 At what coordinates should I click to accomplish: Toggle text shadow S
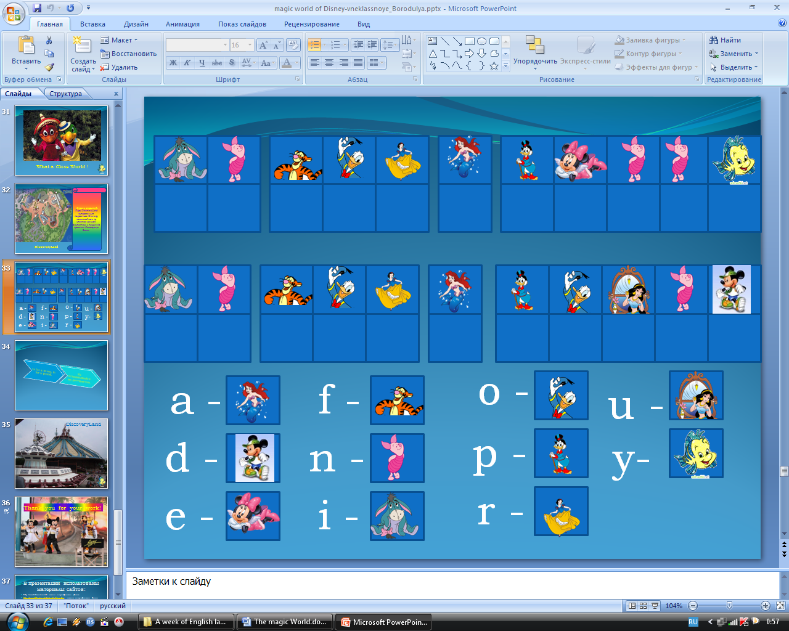[x=232, y=63]
